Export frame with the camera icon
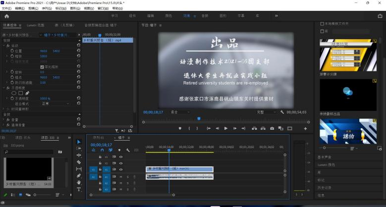The width and height of the screenshot is (386, 207). point(272,128)
